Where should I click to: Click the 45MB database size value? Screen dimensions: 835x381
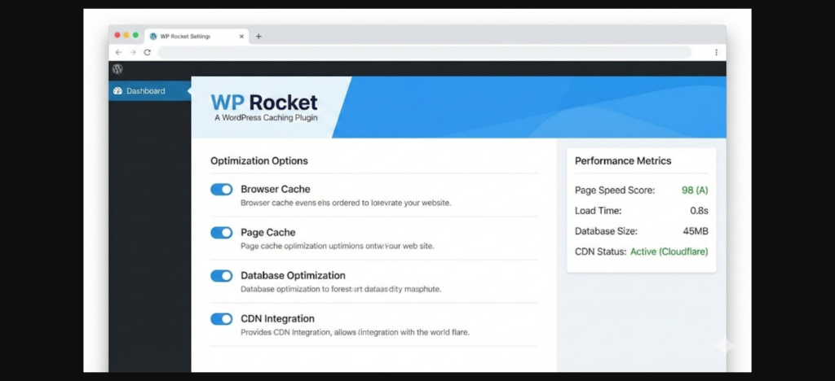click(x=696, y=231)
